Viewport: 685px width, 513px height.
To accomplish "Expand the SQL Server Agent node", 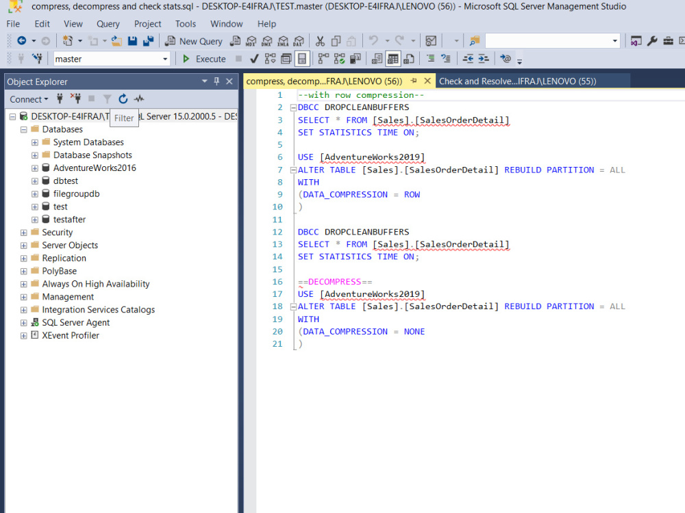I will point(23,323).
